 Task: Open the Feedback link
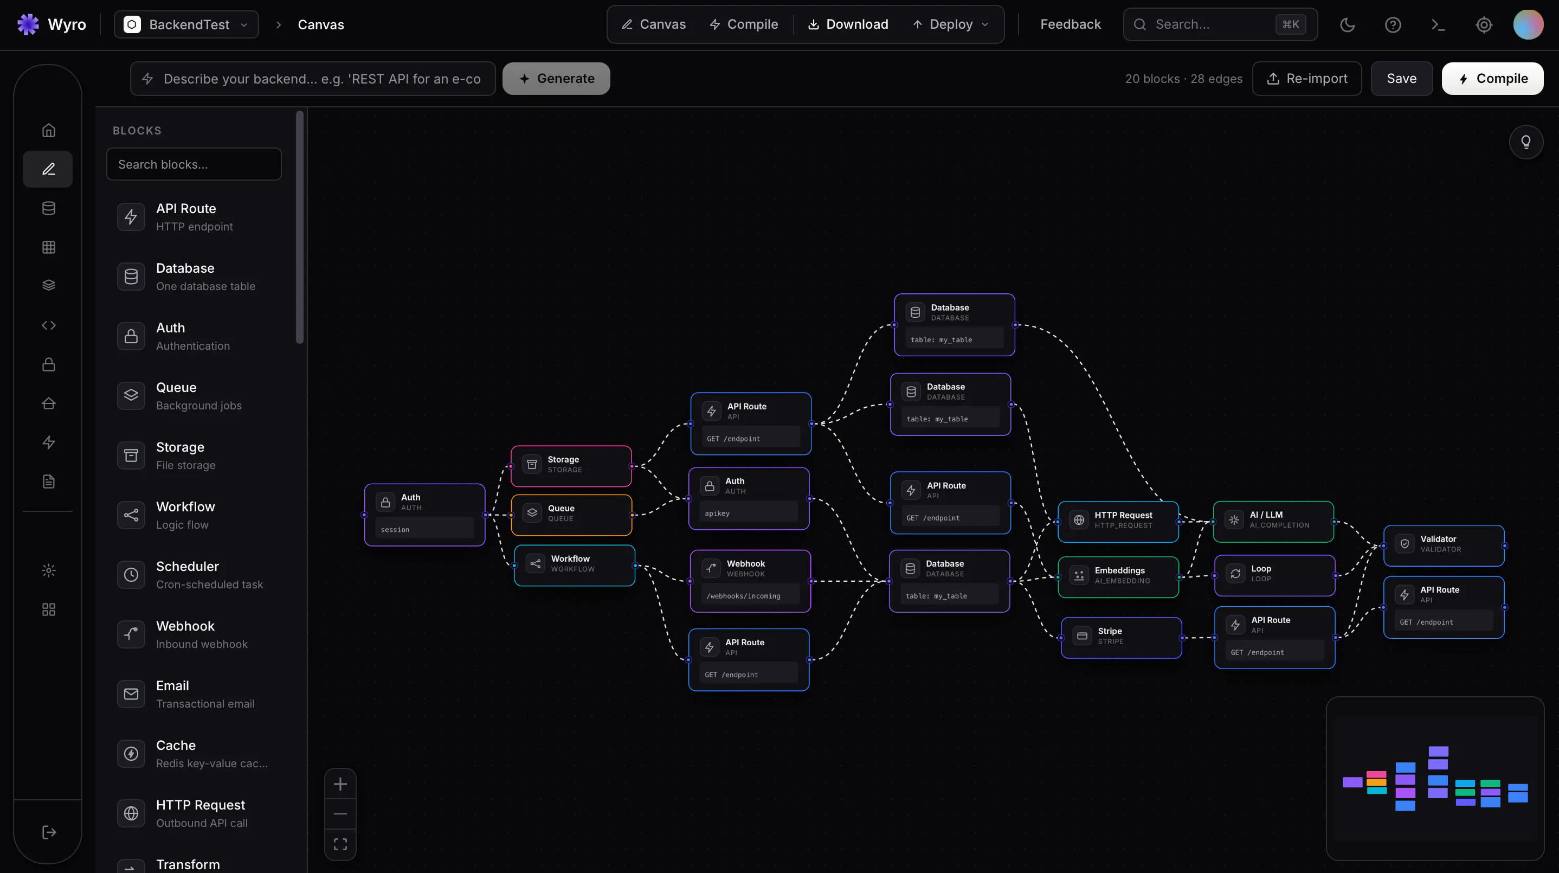(x=1070, y=25)
